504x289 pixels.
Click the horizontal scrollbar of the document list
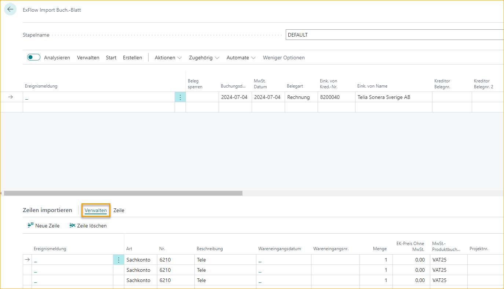[x=123, y=193]
